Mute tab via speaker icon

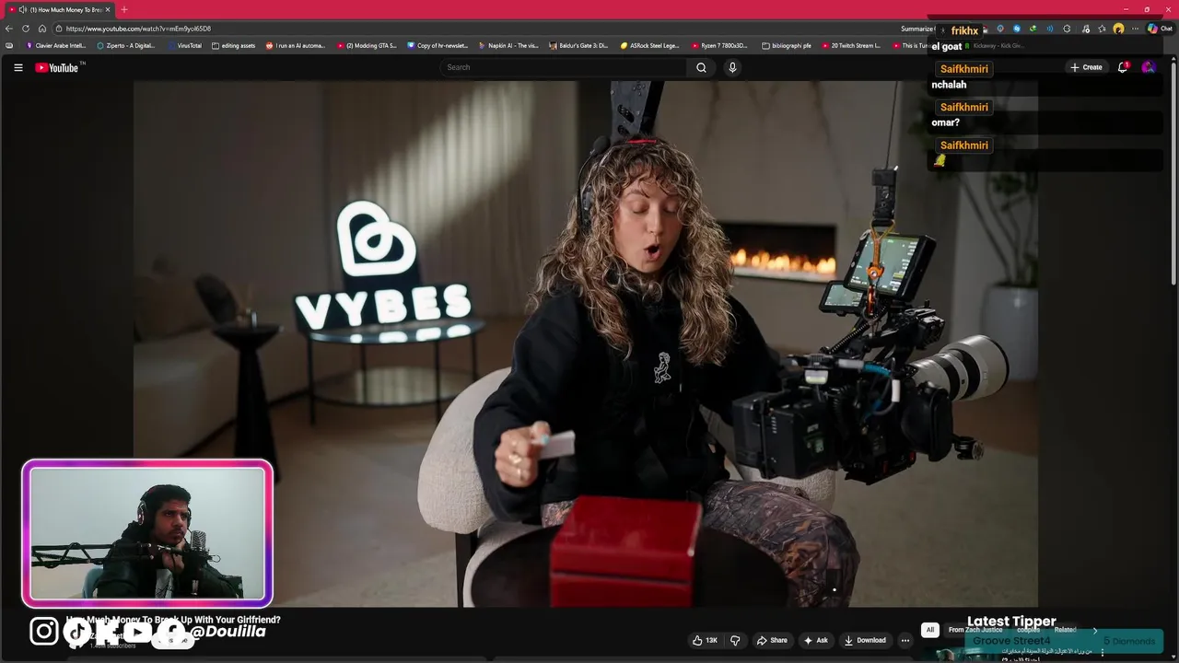(23, 9)
